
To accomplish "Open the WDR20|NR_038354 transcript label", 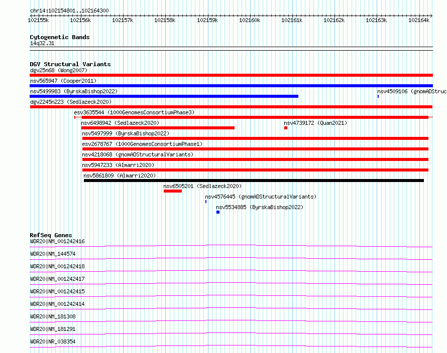I will click(x=53, y=341).
